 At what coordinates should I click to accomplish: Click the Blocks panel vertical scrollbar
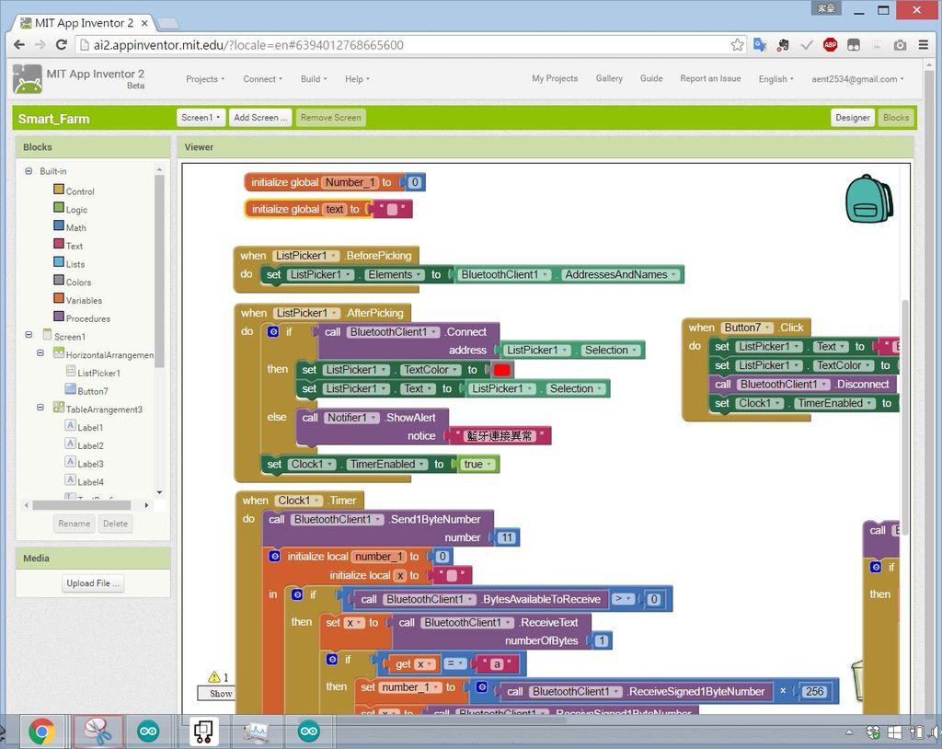[x=159, y=270]
